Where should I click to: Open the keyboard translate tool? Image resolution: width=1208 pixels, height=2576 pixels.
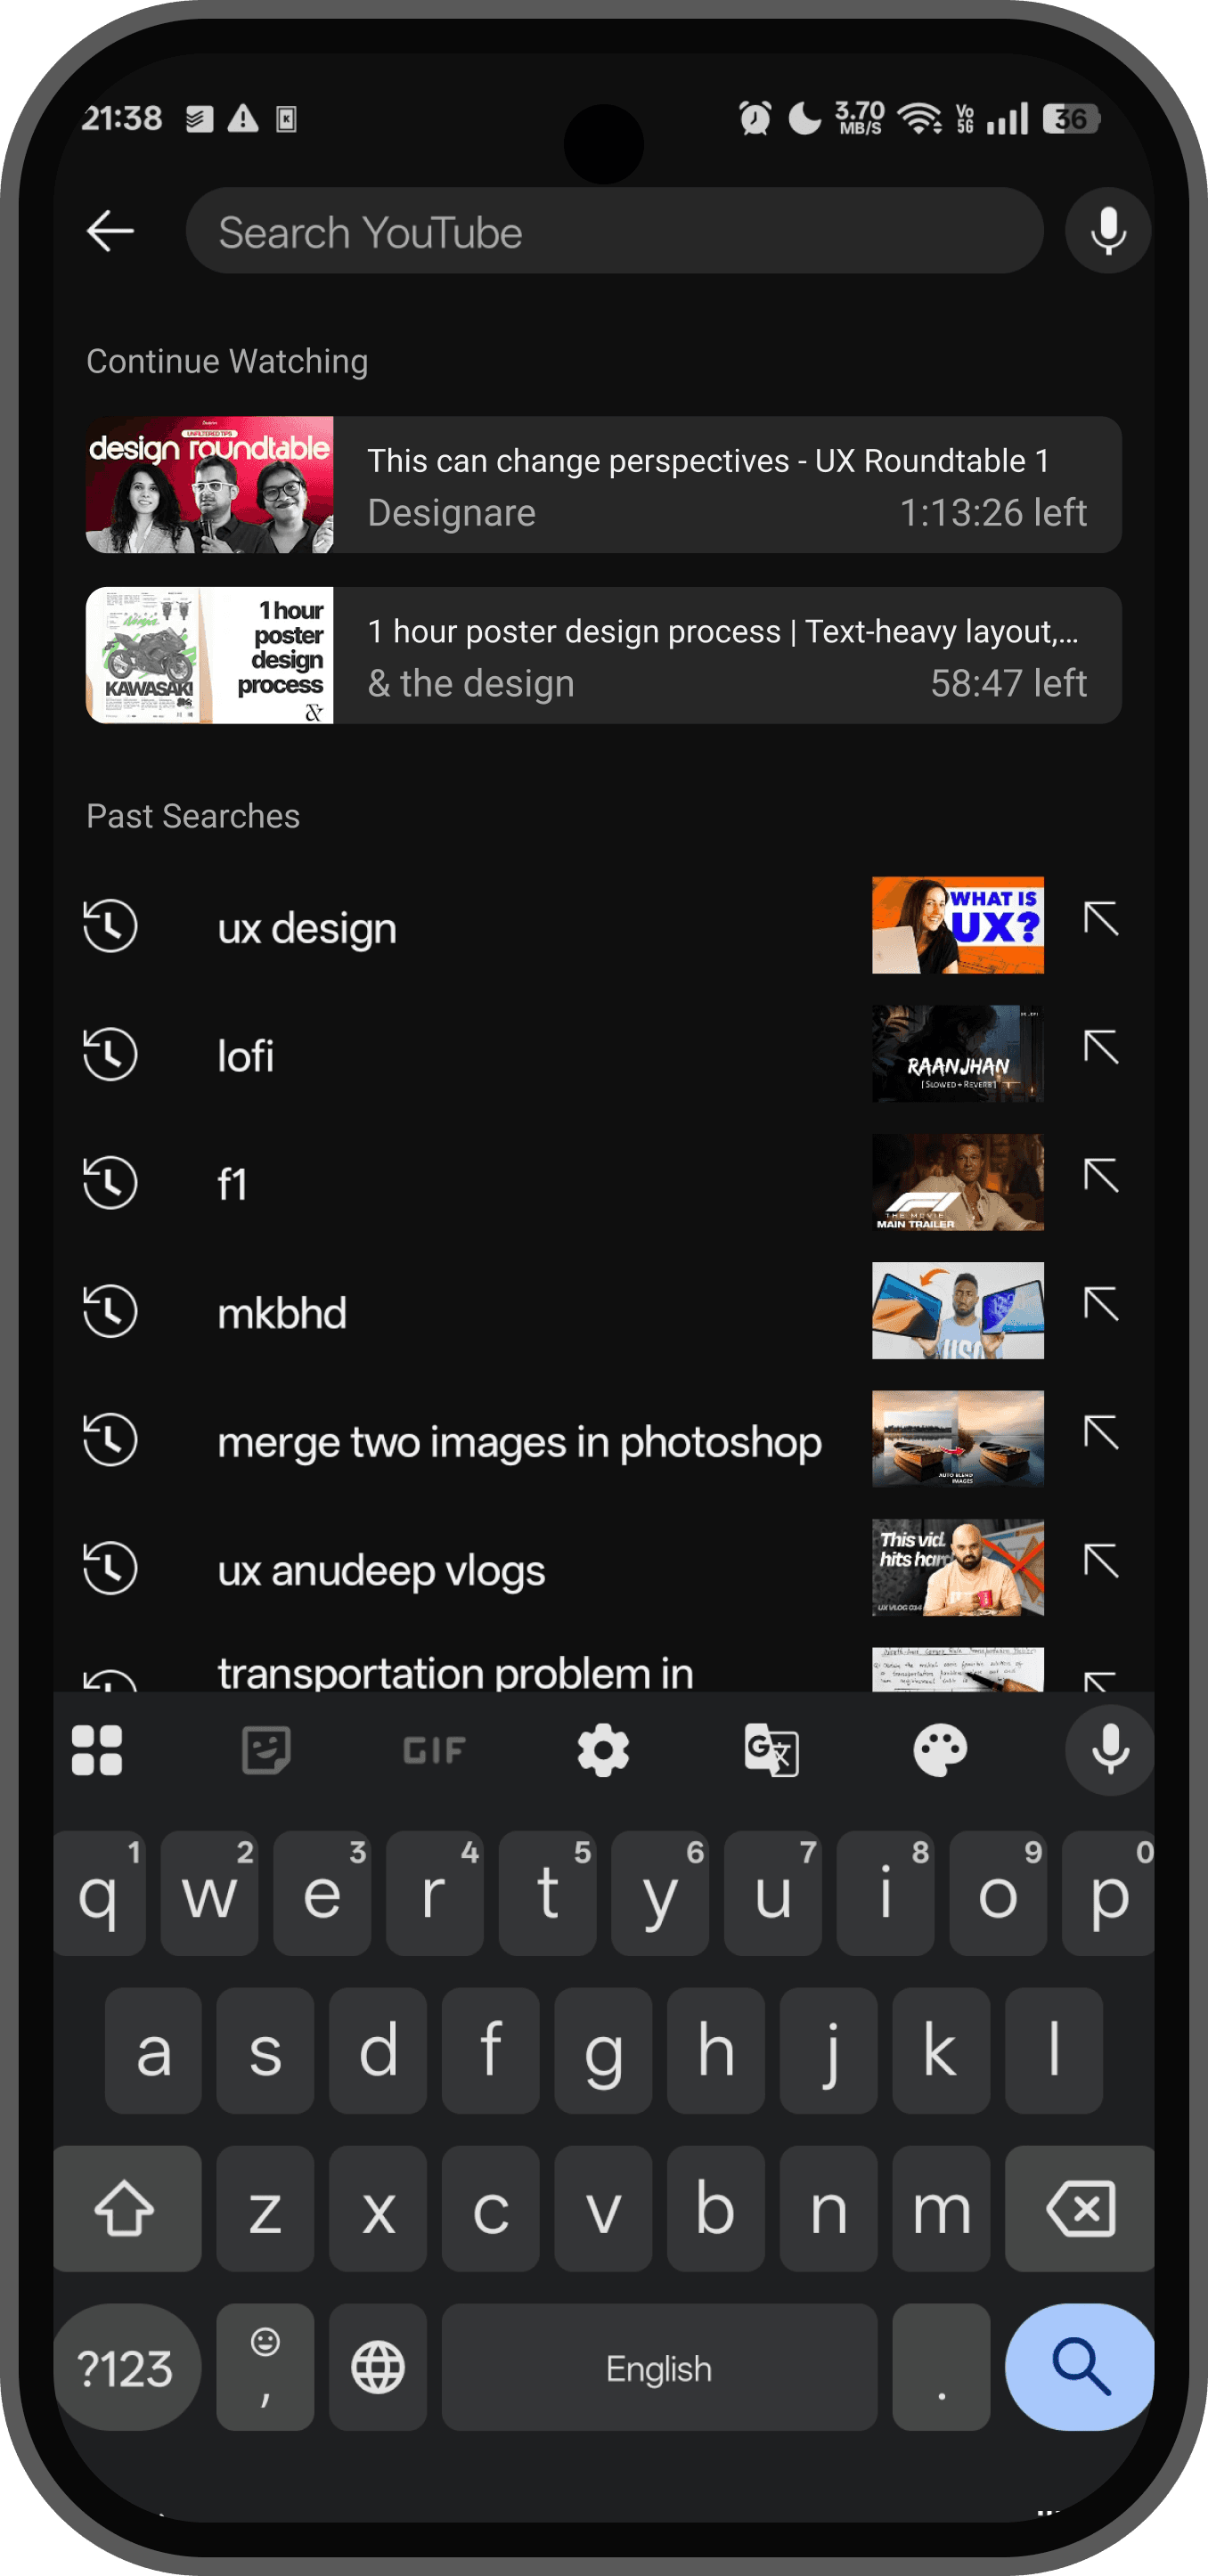tap(771, 1750)
